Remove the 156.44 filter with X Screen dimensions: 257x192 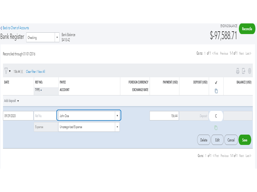click(22, 72)
